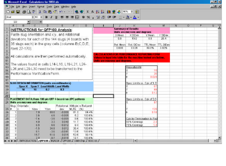Apply AutoSum with the sigma icon
The height and width of the screenshot is (166, 226).
tap(88, 12)
